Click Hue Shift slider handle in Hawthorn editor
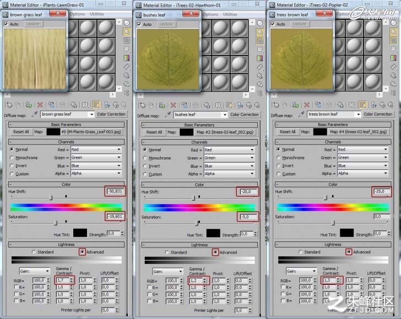The image size is (401, 319). coord(193,198)
